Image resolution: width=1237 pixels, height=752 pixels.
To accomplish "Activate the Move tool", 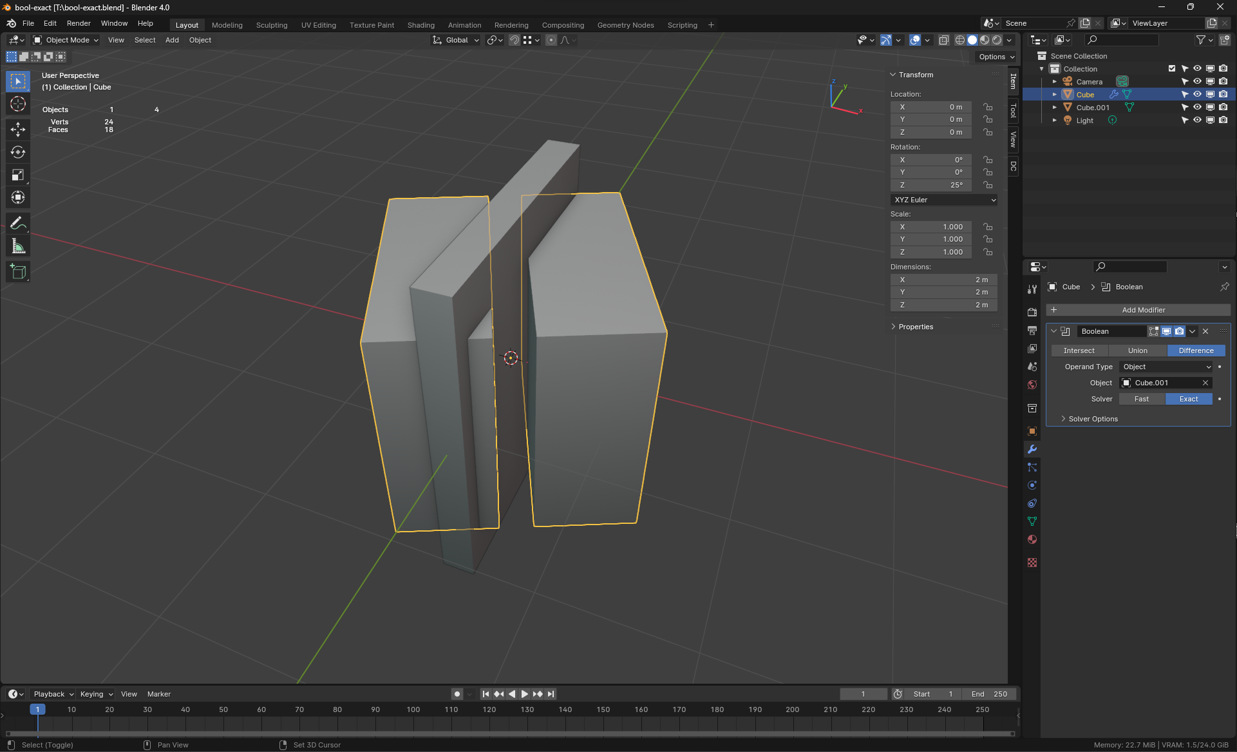I will coord(18,130).
